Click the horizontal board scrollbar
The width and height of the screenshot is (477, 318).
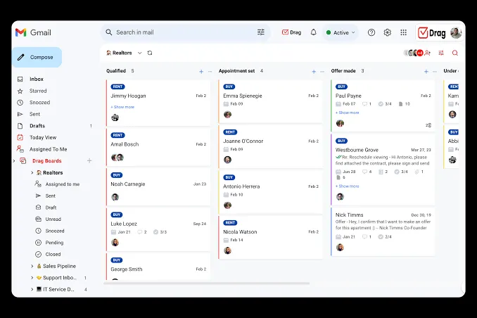[207, 284]
